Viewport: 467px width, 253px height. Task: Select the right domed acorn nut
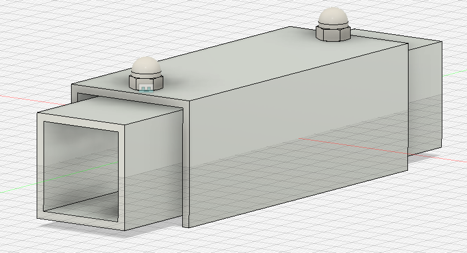click(x=333, y=25)
